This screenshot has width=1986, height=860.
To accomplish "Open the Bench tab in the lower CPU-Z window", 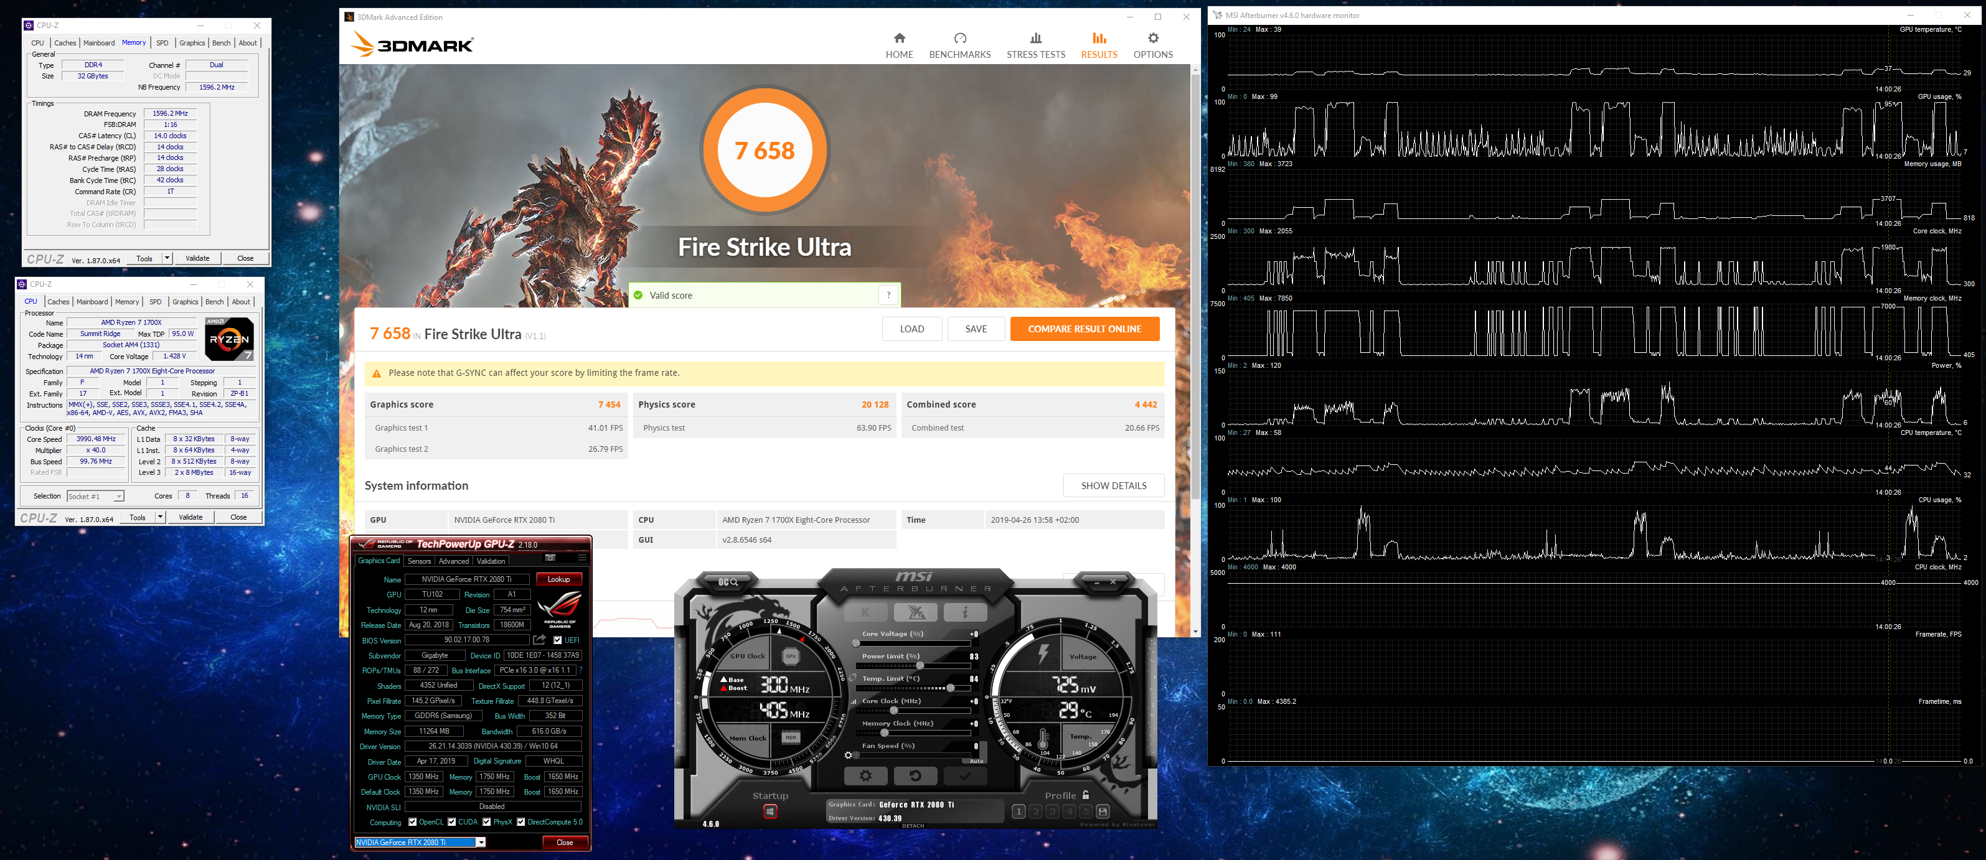I will pyautogui.click(x=214, y=302).
